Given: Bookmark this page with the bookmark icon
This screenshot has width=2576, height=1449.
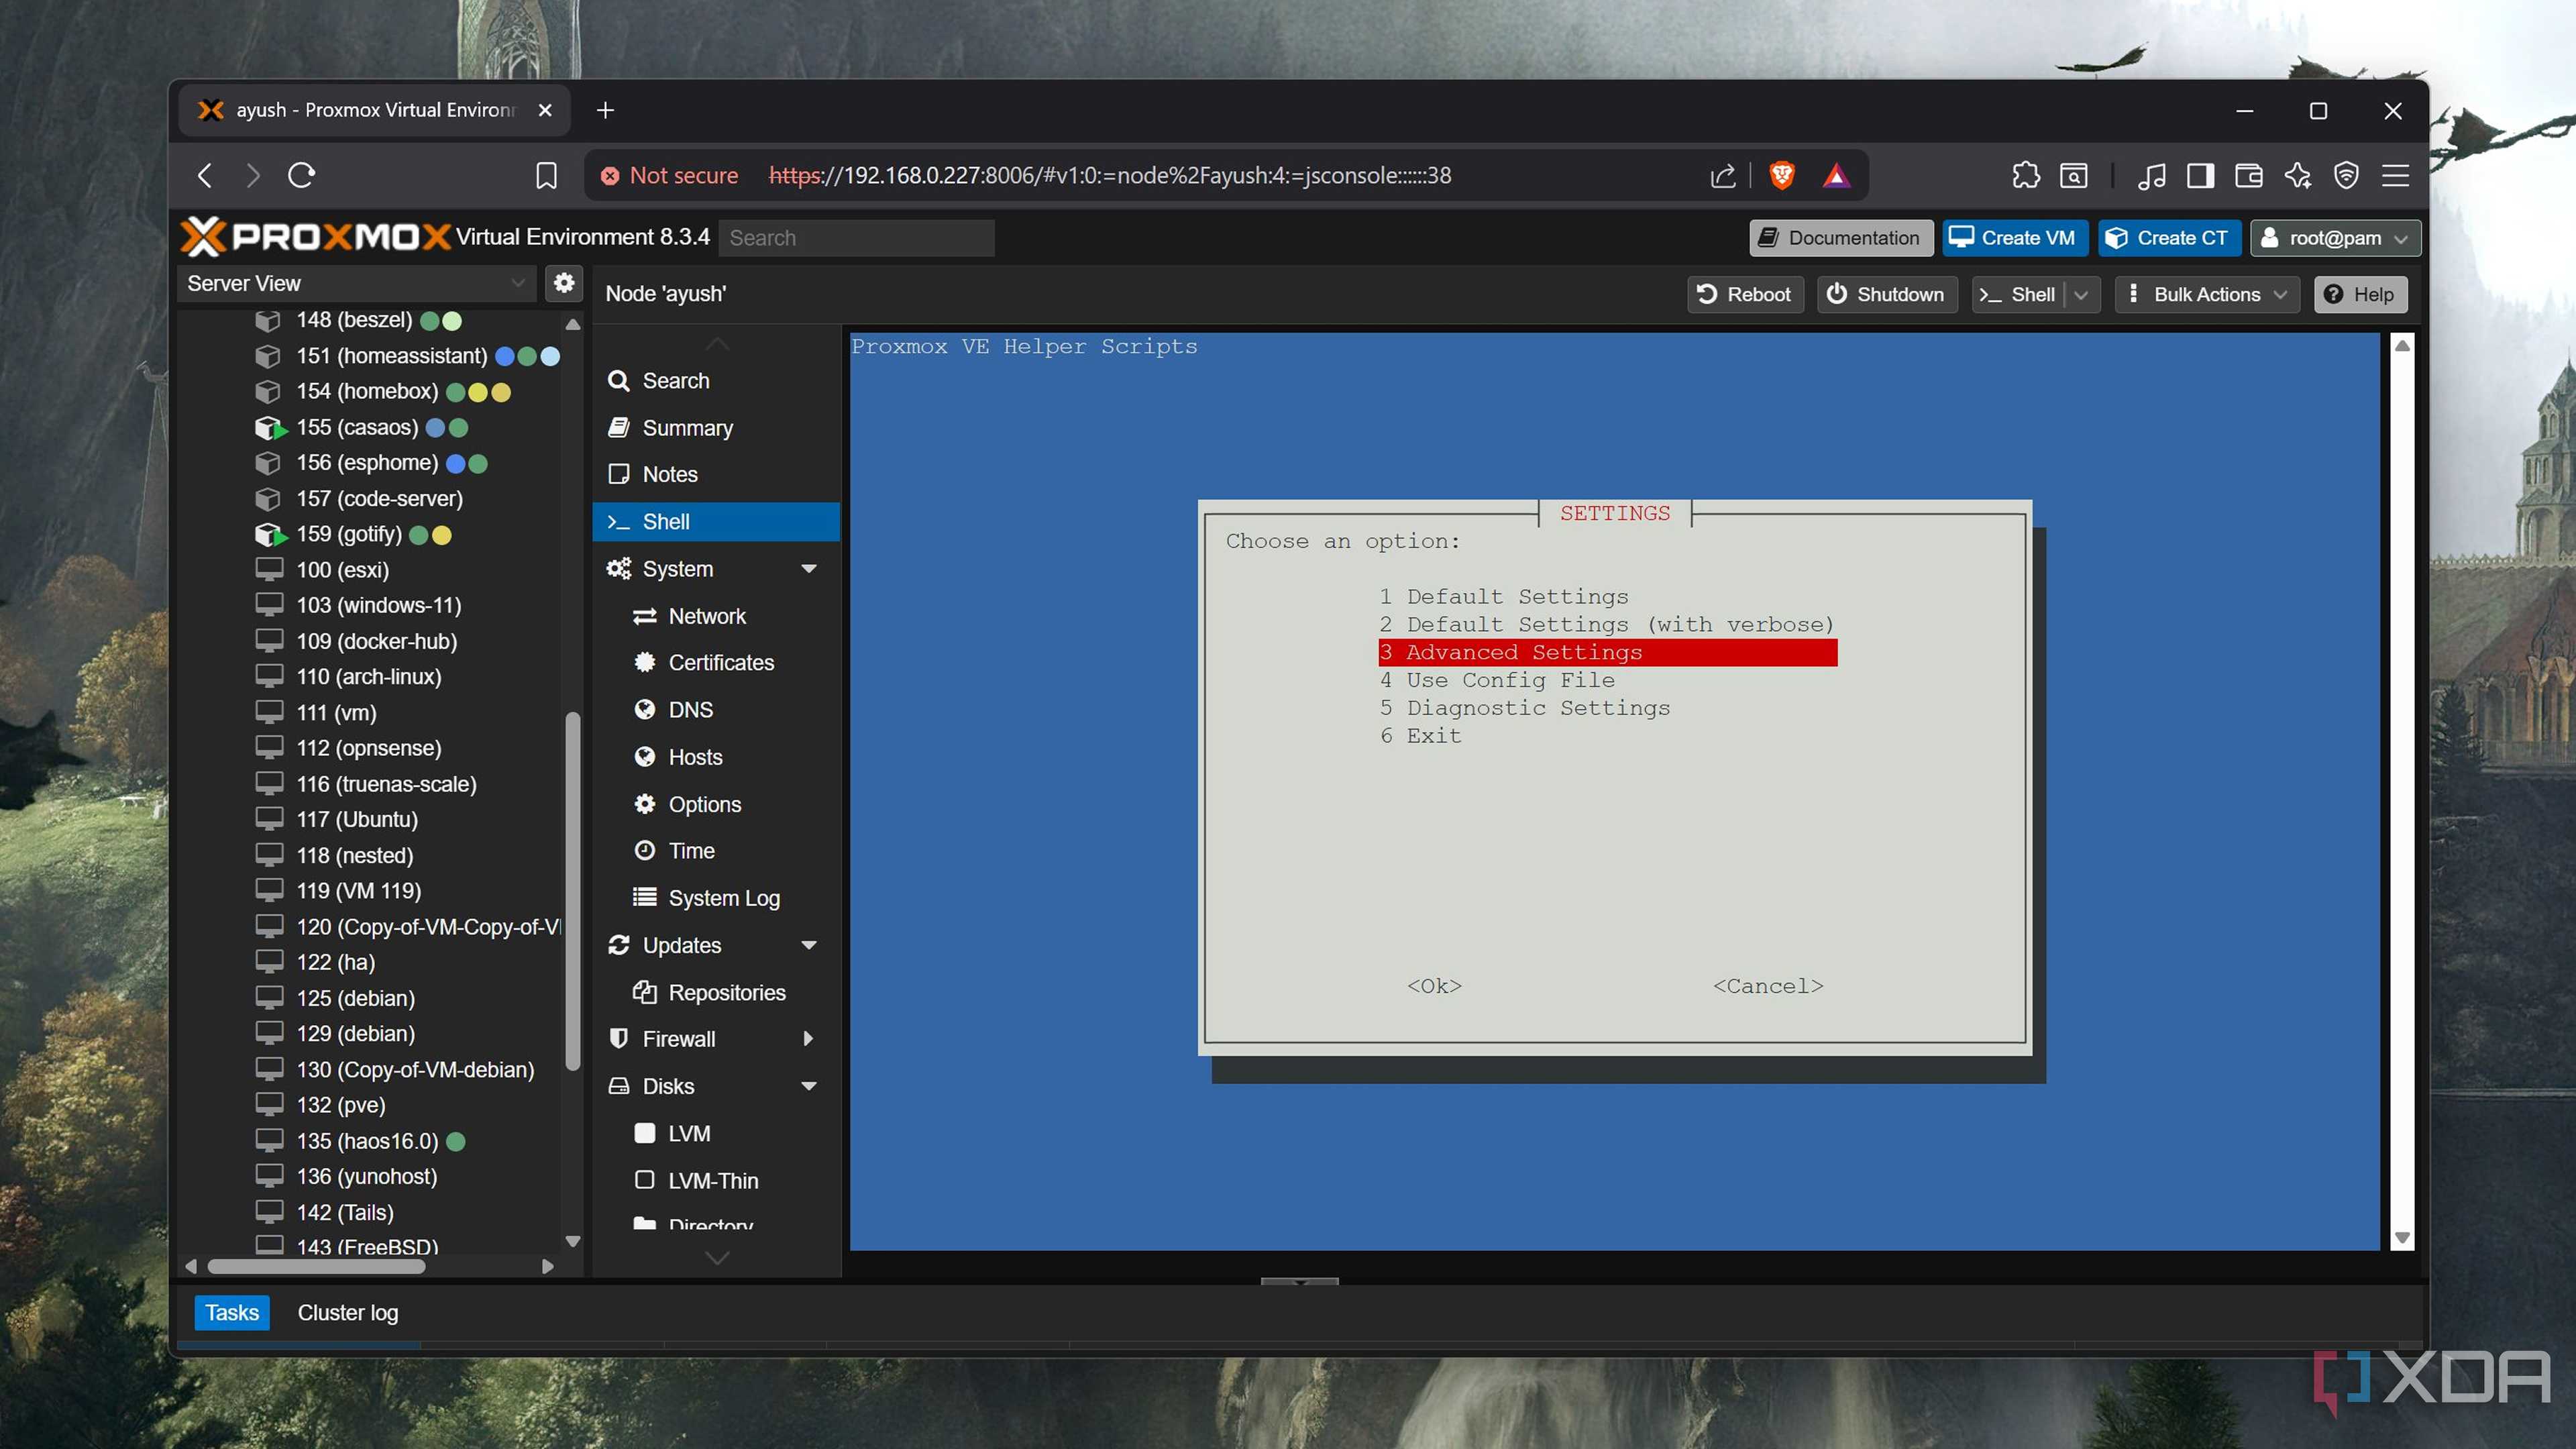Looking at the screenshot, I should 546,176.
